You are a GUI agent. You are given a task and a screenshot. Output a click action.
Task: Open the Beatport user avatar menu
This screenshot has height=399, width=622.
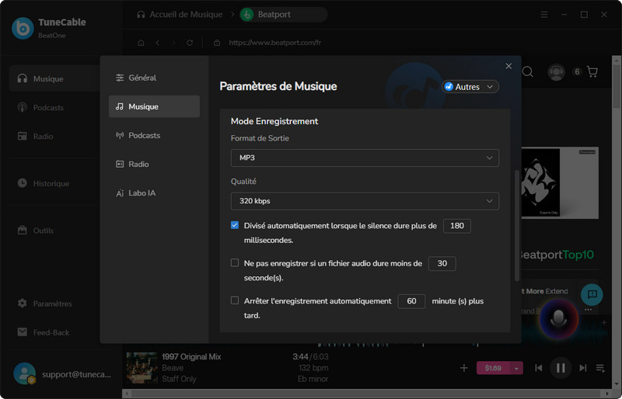[x=556, y=72]
